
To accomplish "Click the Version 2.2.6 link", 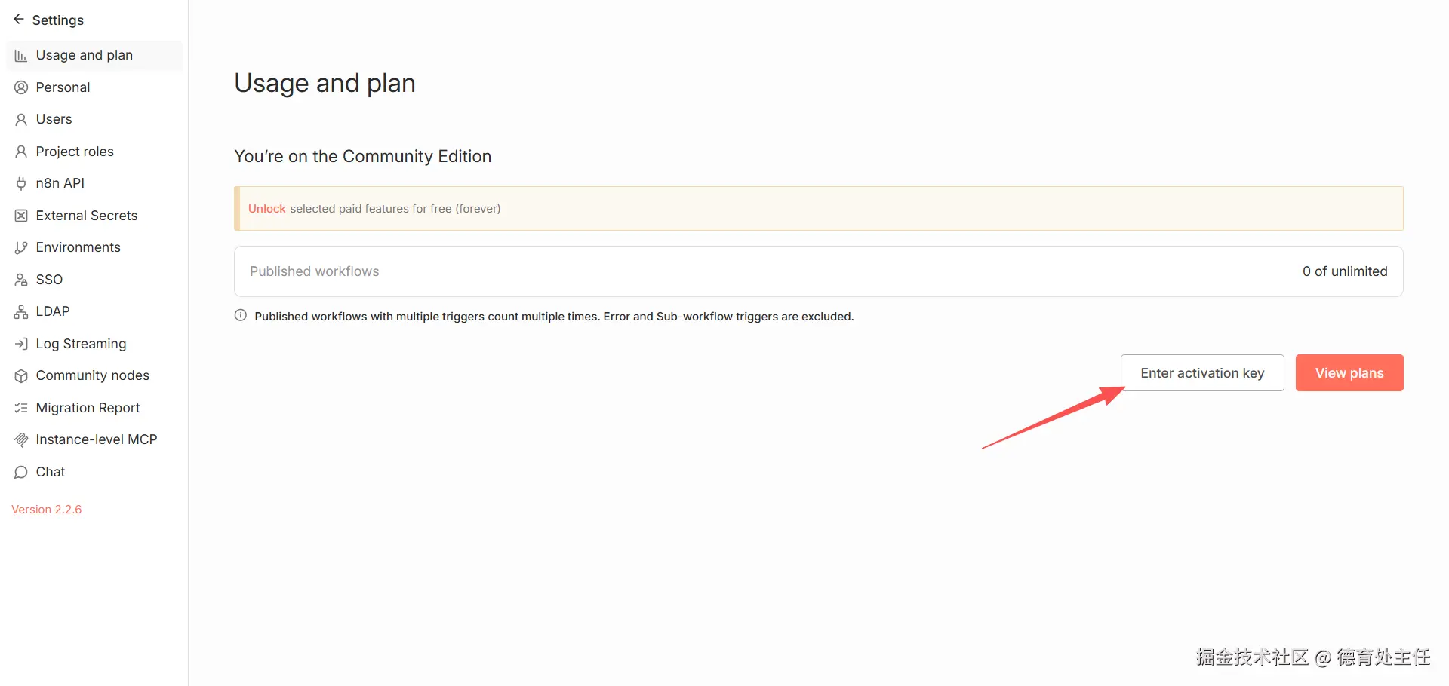I will tap(47, 510).
